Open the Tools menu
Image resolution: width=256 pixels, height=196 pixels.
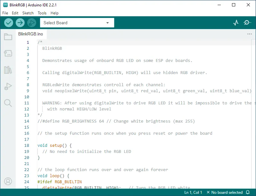pyautogui.click(x=42, y=13)
